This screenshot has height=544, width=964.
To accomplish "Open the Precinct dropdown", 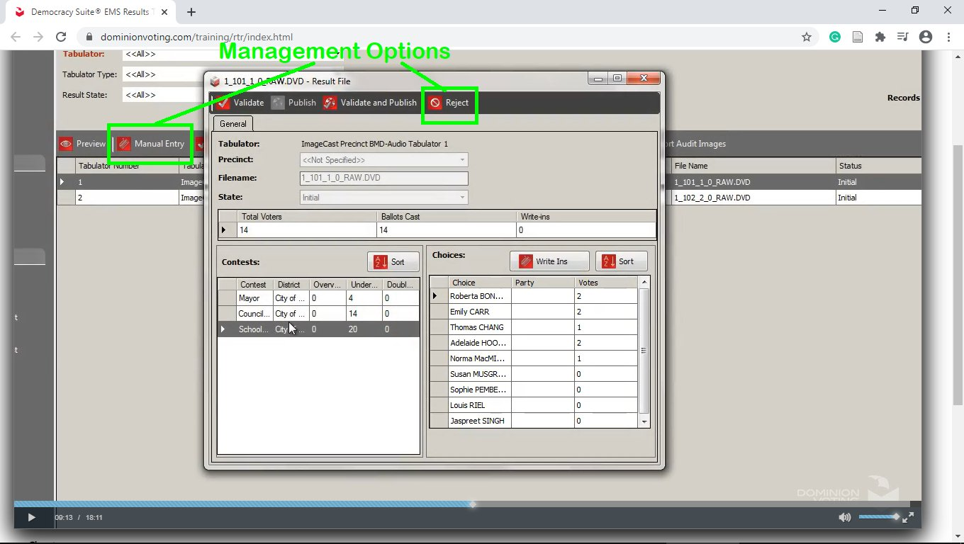I will pos(383,160).
